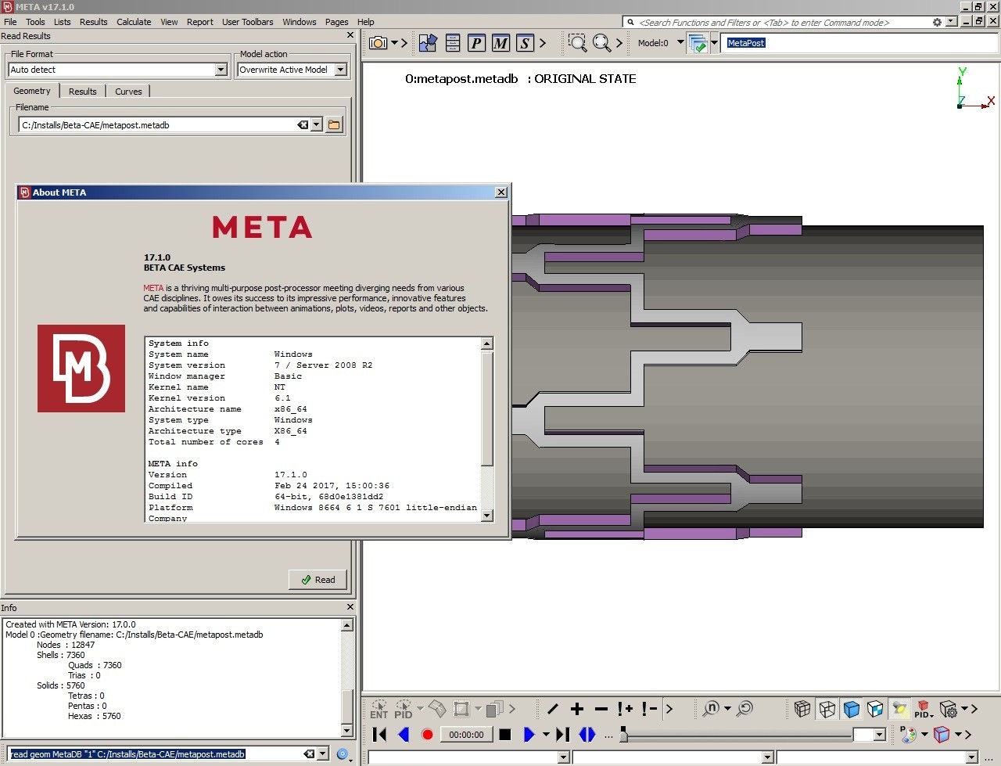Open the puzzle-piece icon in the top toolbar
The width and height of the screenshot is (1001, 766).
(x=428, y=43)
